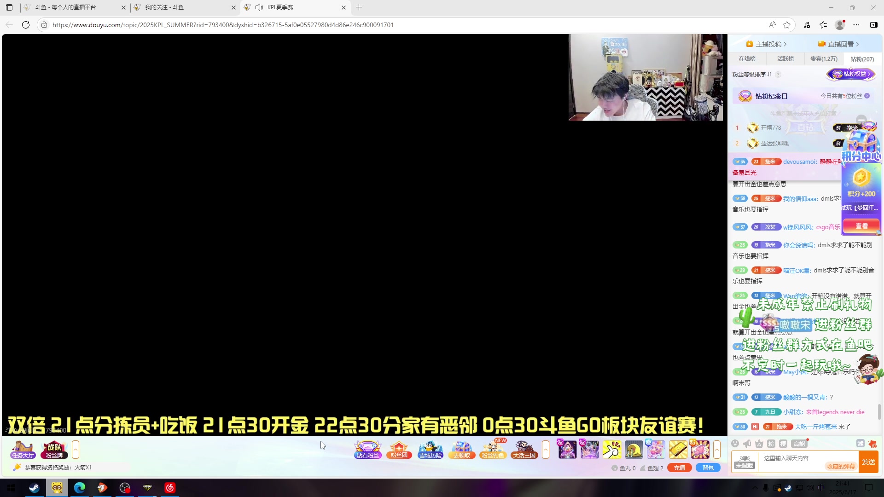Refresh the page
Screen dimensions: 884x497
[x=26, y=25]
